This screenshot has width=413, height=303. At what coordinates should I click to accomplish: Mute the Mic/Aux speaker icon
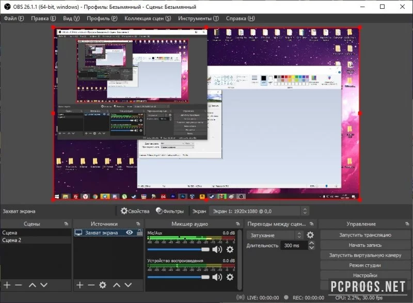[x=217, y=249]
